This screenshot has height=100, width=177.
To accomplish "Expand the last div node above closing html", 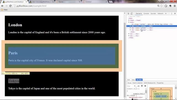I will [x=129, y=36].
